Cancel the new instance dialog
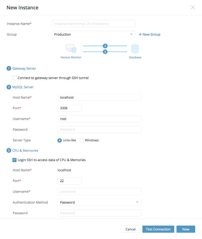Viewport: 202px width, 239px height. pos(131,229)
